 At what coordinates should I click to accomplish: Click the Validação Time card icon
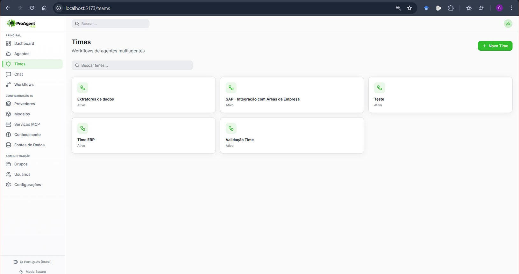[x=231, y=128]
